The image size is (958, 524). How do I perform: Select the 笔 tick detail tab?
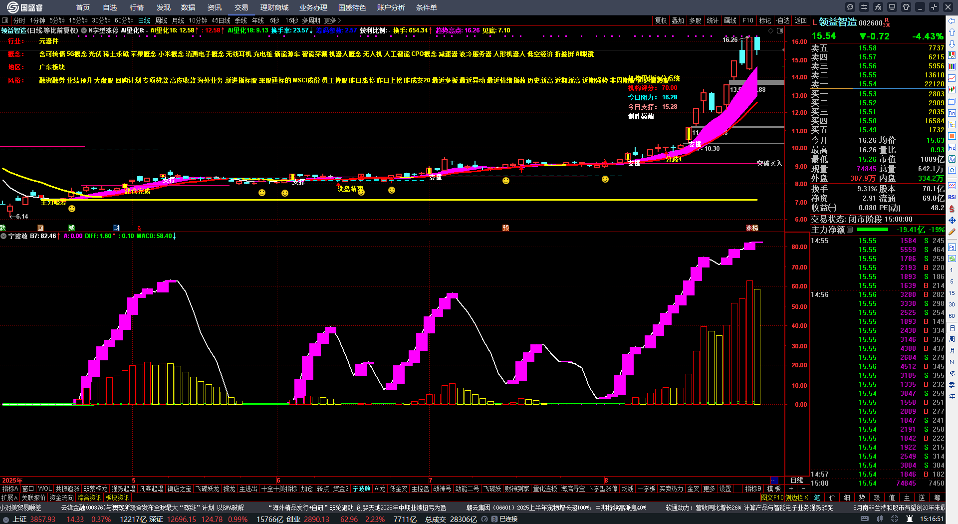(x=817, y=498)
